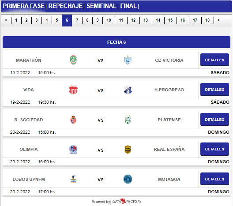This screenshot has width=233, height=206.
Task: View DETALLES for Lobos UPNFM vs Motagua
Action: pos(214,179)
